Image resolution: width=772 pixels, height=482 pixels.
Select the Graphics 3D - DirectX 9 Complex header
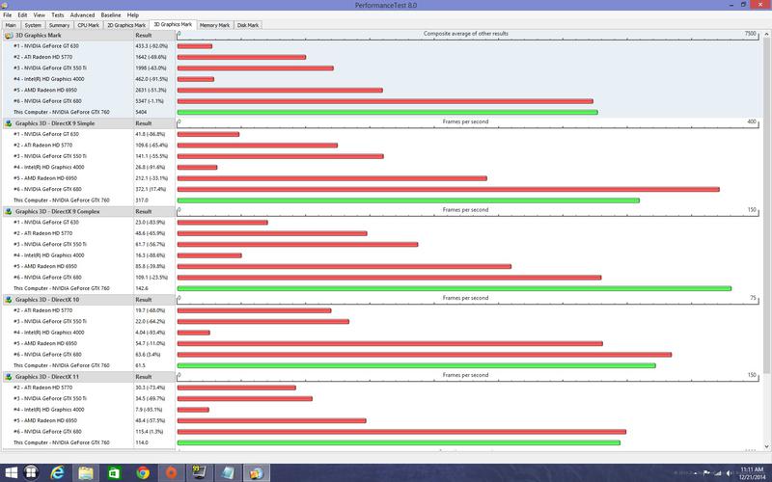[57, 211]
